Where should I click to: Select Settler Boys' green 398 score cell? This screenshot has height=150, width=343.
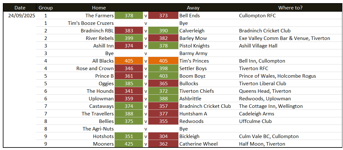coord(163,68)
